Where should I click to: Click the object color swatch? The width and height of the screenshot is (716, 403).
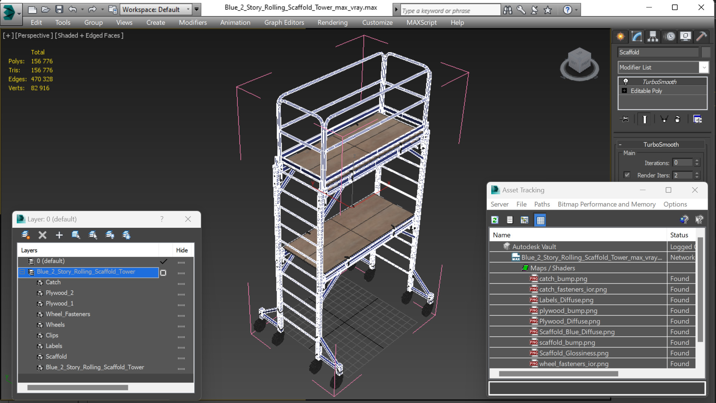point(706,52)
